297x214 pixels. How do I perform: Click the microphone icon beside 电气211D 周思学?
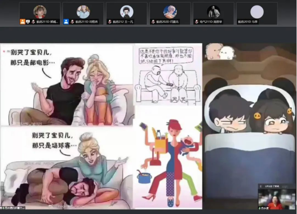pos(197,21)
